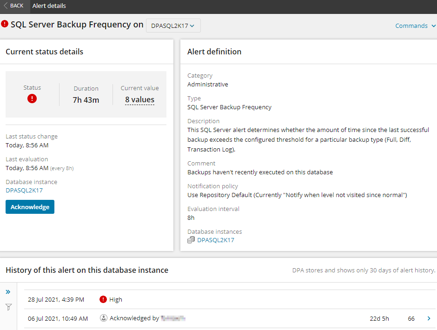437x330 pixels.
Task: Open the 8 values current value link
Action: point(139,99)
